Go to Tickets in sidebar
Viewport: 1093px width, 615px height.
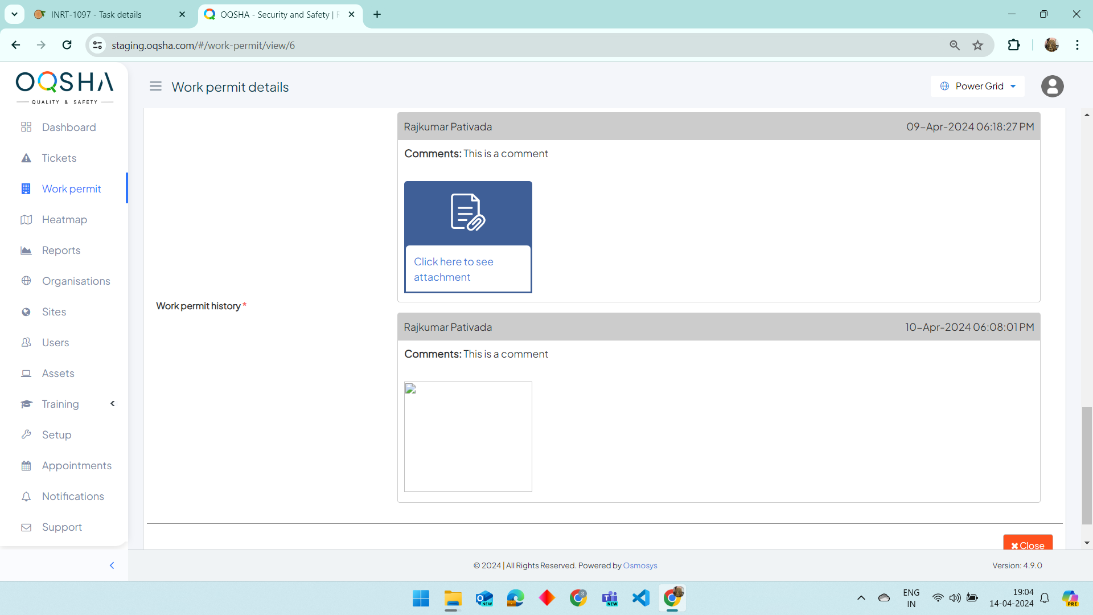coord(59,158)
